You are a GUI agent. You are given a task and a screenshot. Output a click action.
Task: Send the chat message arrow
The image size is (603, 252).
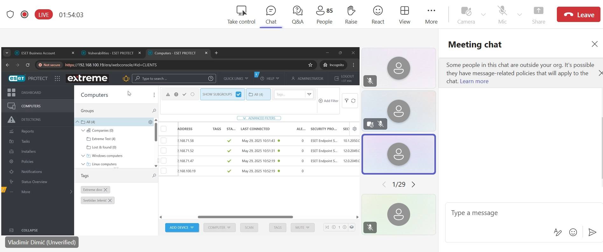[592, 232]
